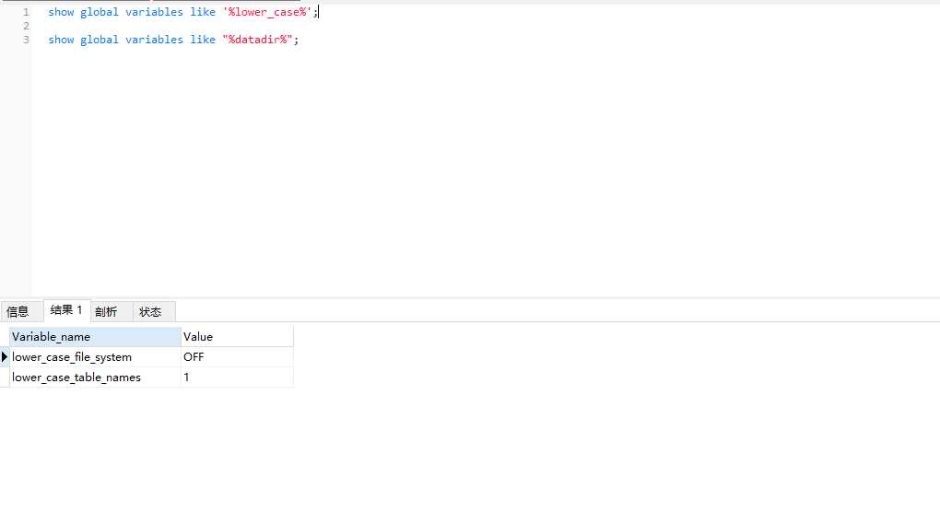Select the 结果 1 tab
940x511 pixels.
pos(66,310)
